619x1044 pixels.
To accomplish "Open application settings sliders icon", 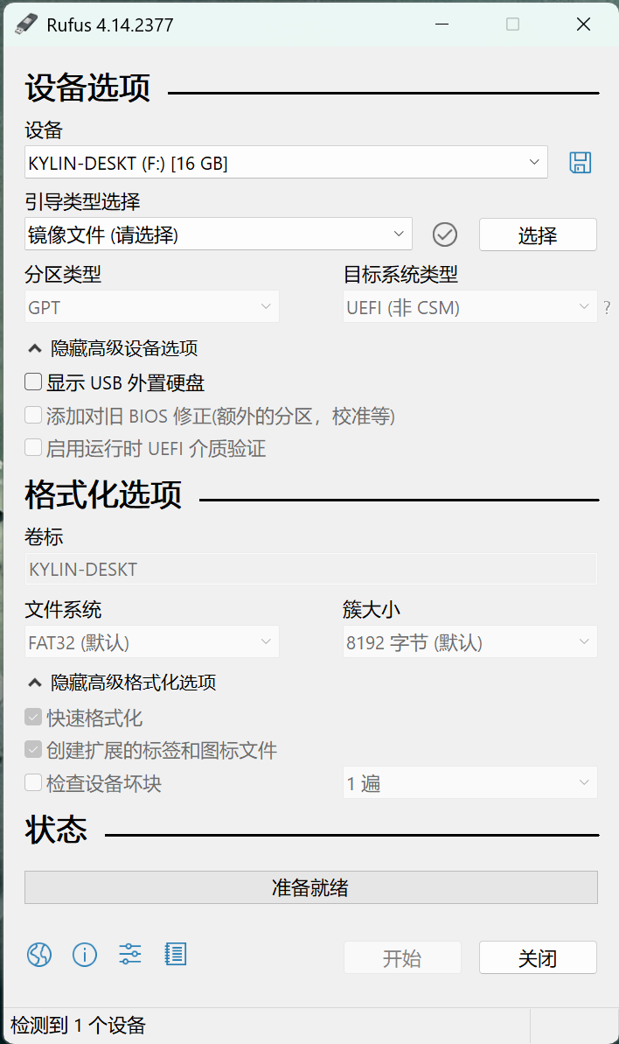I will (x=129, y=955).
